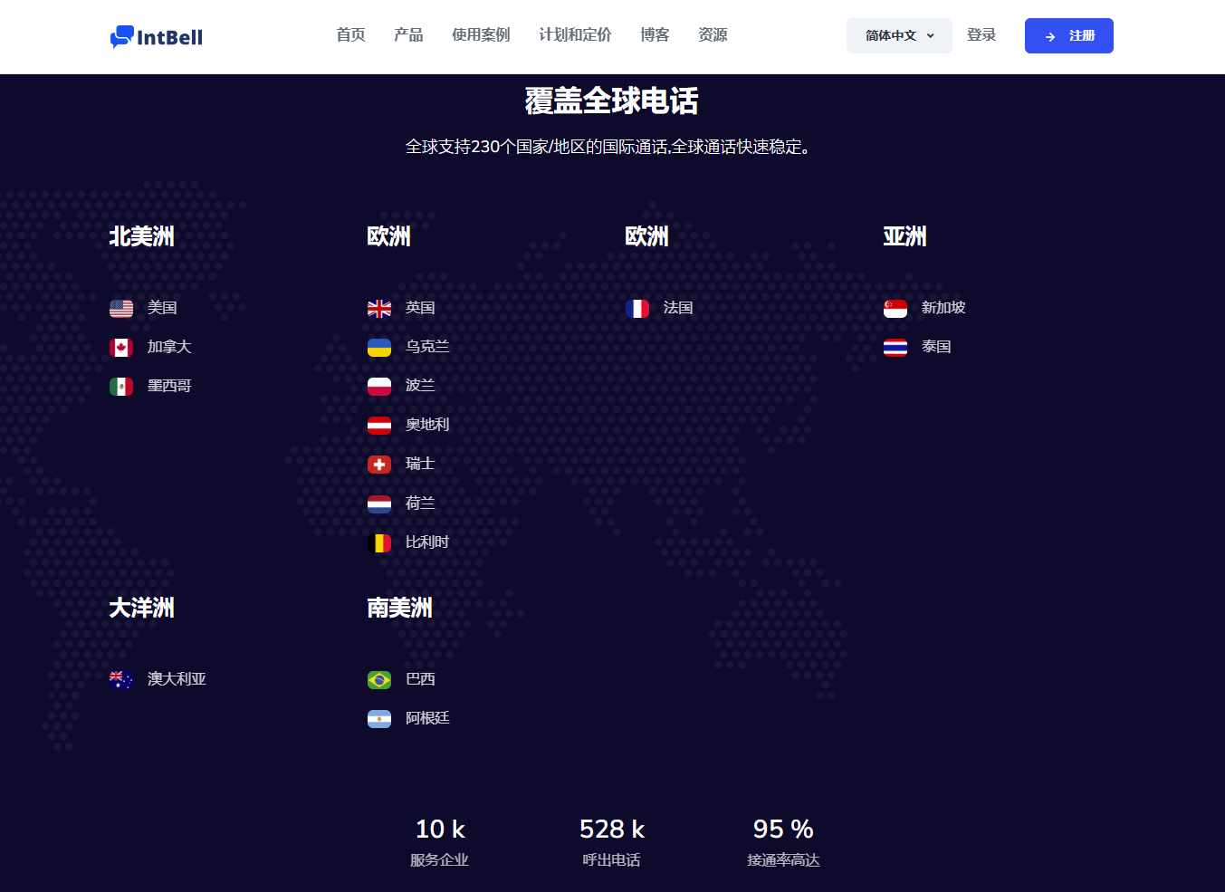Click the United States flag icon
Screen dimensions: 1225x892
tap(121, 309)
